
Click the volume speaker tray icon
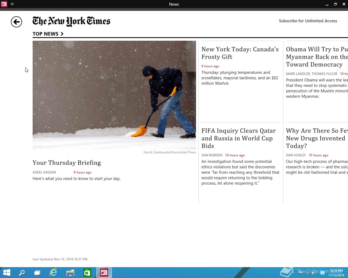click(x=314, y=273)
